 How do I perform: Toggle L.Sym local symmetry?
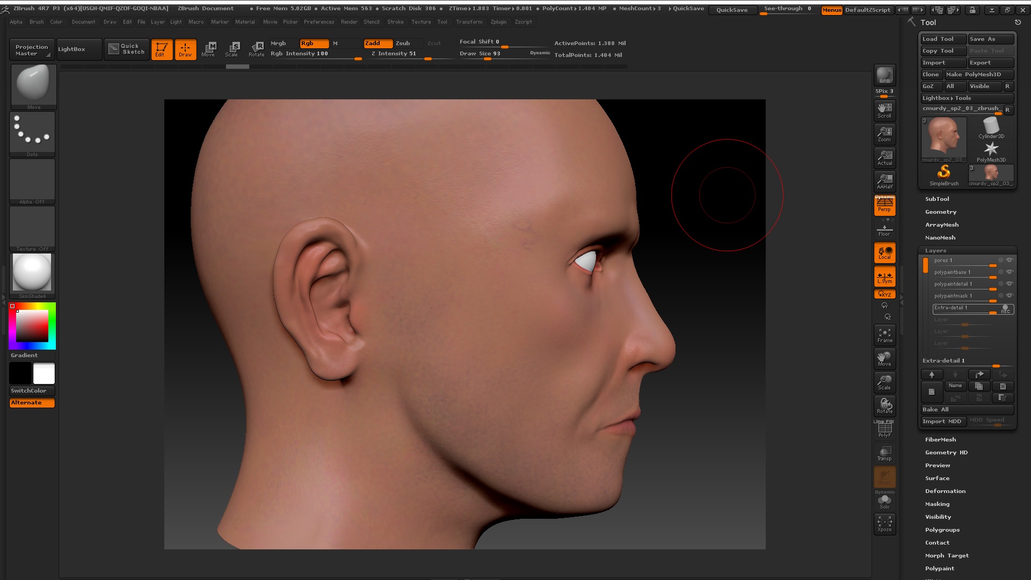[884, 276]
